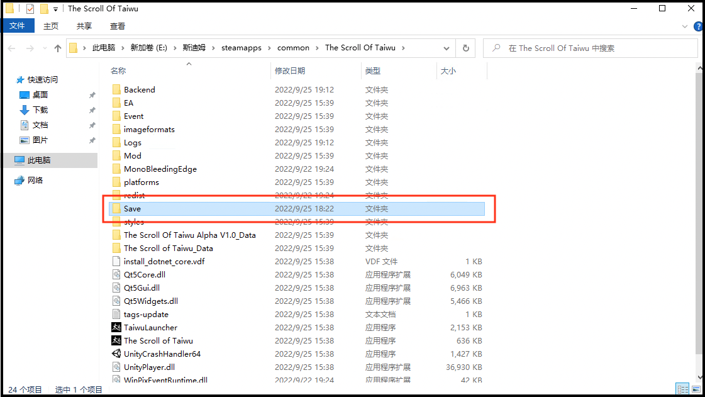Select the MonoBleedingEdge folder icon
705x397 pixels.
(x=116, y=169)
